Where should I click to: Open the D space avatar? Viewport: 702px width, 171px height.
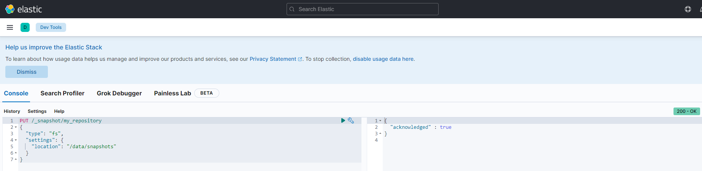pos(25,27)
